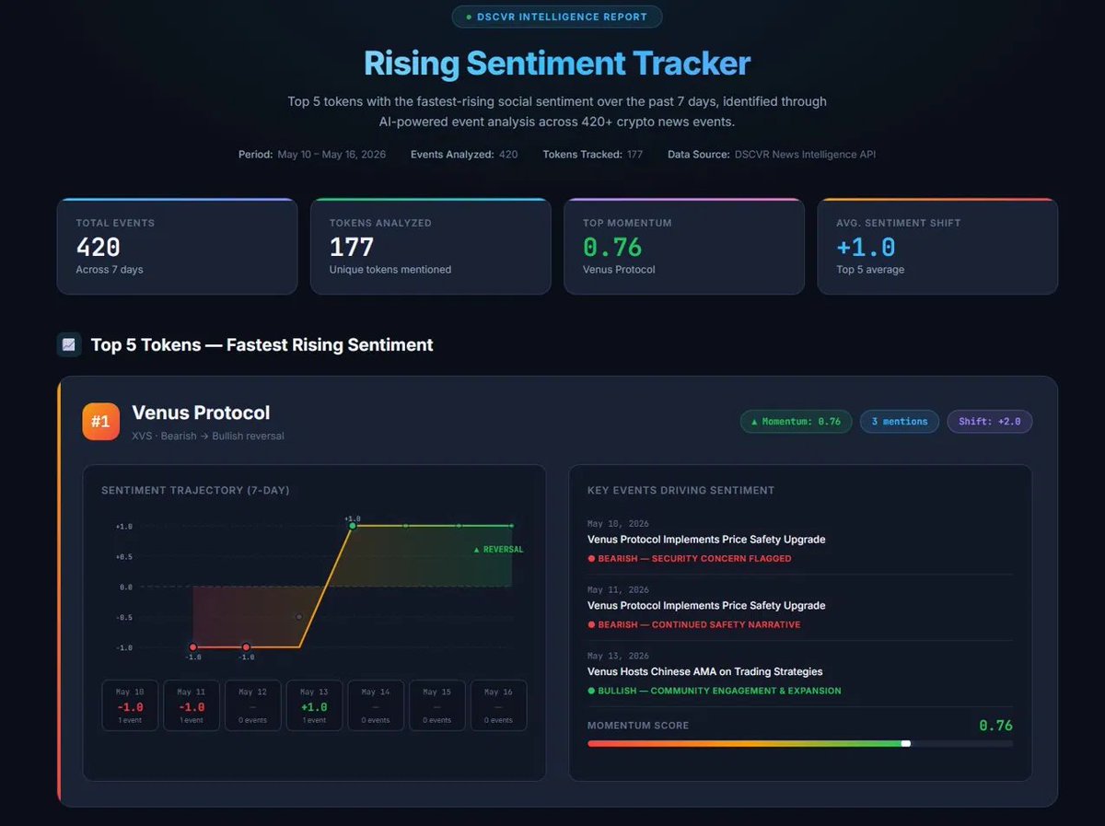This screenshot has height=826, width=1105.
Task: Click Venus Hosts Chinese AMA headline
Action: click(705, 672)
